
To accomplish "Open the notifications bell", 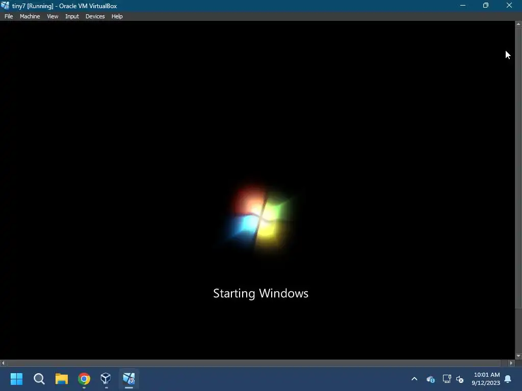I will [508, 379].
